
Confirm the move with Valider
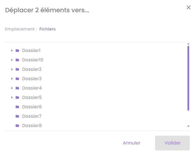coord(172,143)
